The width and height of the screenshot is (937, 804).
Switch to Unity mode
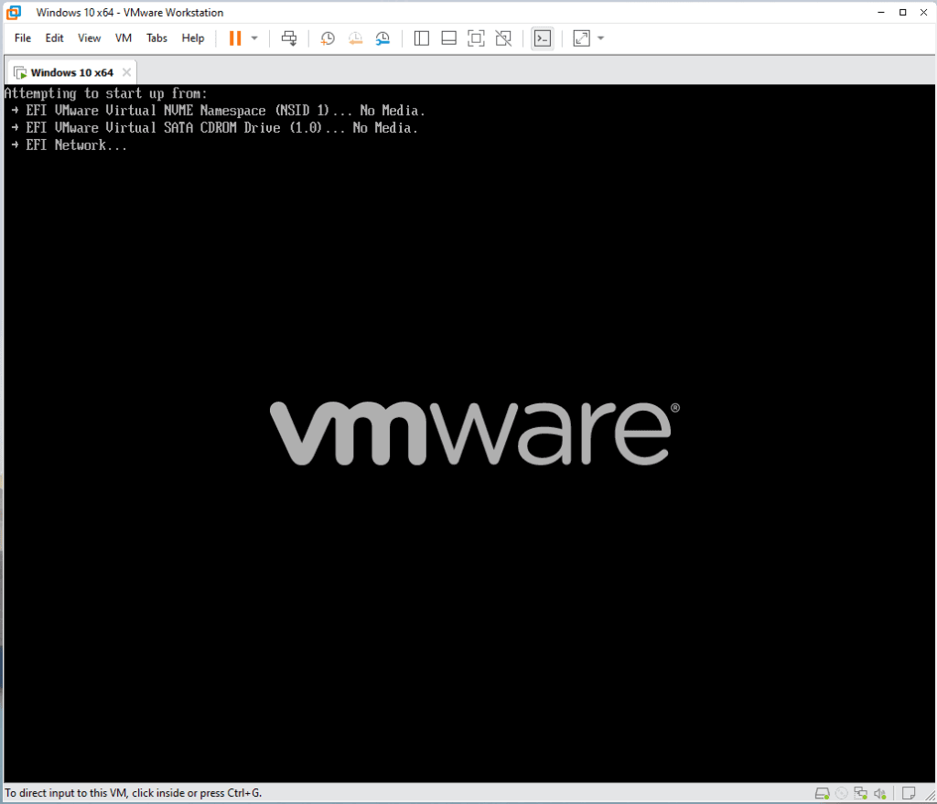coord(502,38)
